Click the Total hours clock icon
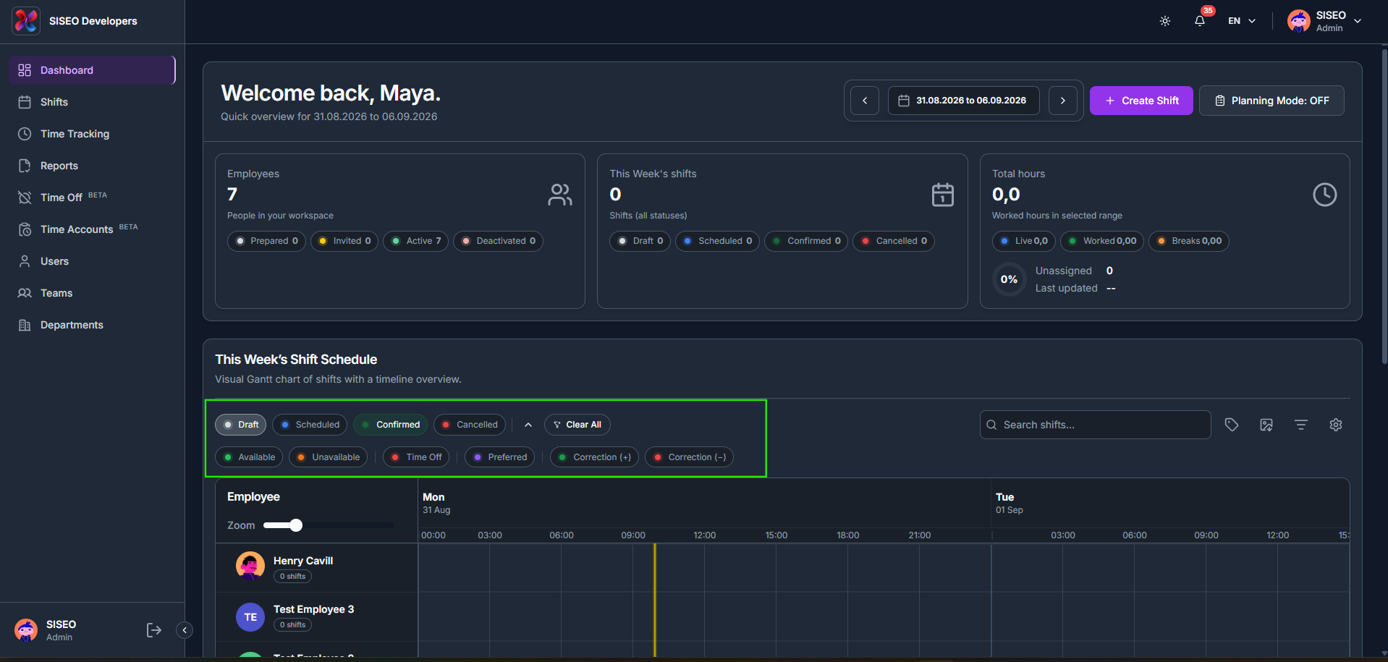The image size is (1388, 662). click(x=1324, y=195)
